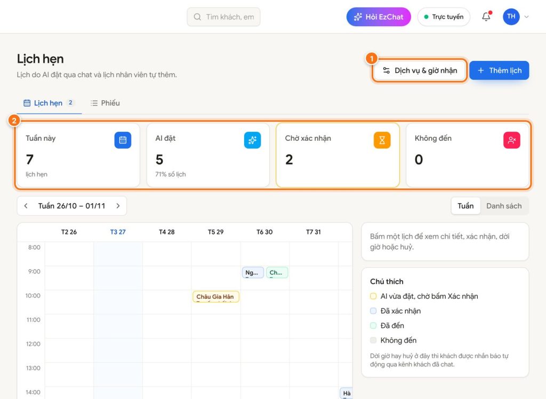Screen dimensions: 546x399
Task: Click the Tuần 26/10 – 01/11 label
Action: pos(72,206)
